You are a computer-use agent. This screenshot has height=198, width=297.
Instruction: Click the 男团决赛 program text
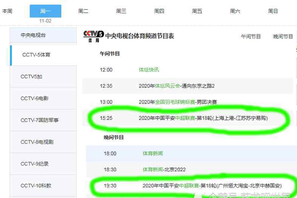[x=207, y=102]
